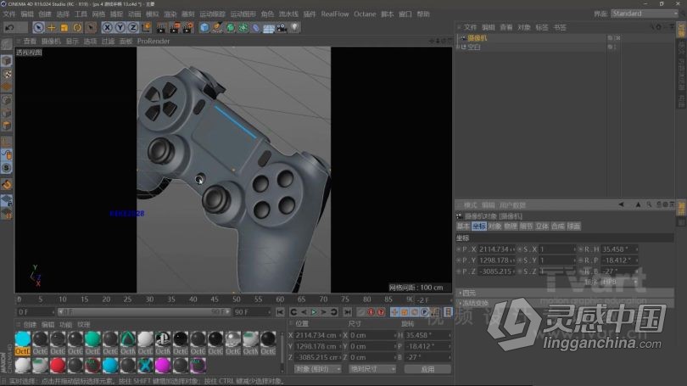The width and height of the screenshot is (687, 386).
Task: Click the Undo arrow in the toolbar
Action: pos(9,28)
